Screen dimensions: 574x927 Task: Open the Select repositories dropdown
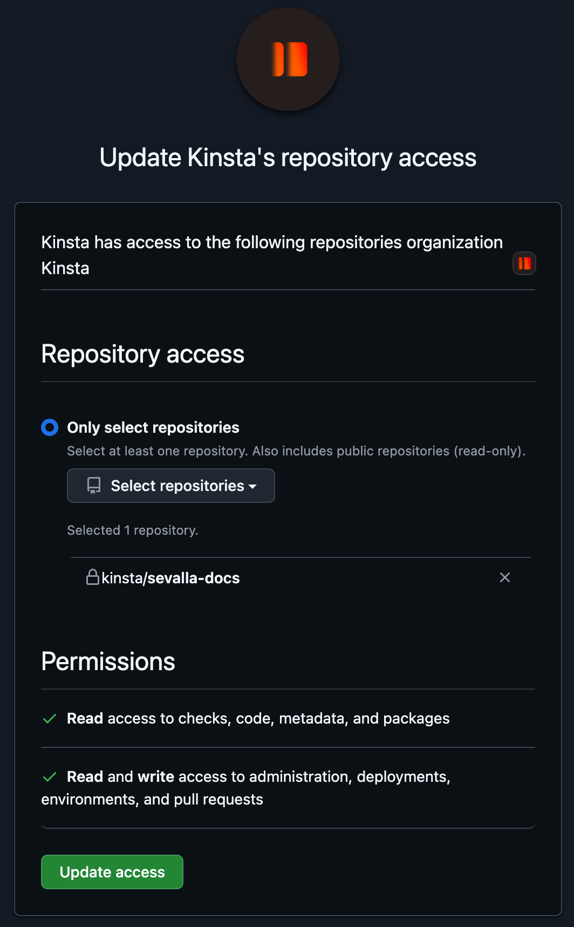tap(170, 485)
